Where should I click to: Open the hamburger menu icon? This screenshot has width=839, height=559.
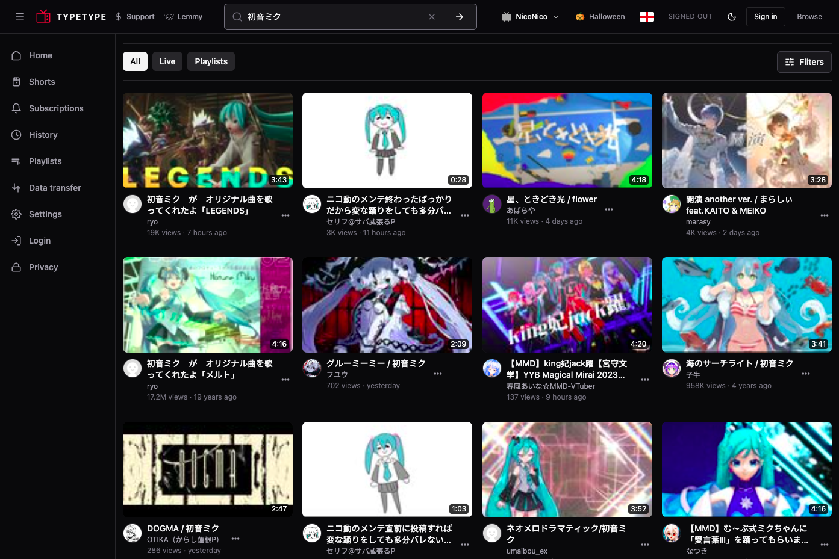(x=20, y=17)
